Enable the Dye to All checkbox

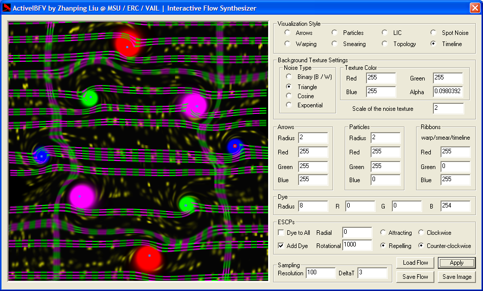[281, 233]
